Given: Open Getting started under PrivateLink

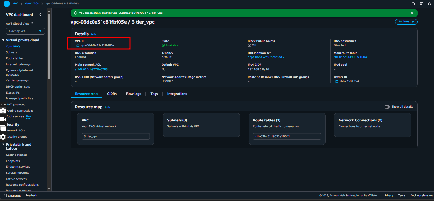Looking at the screenshot, I should [16, 155].
